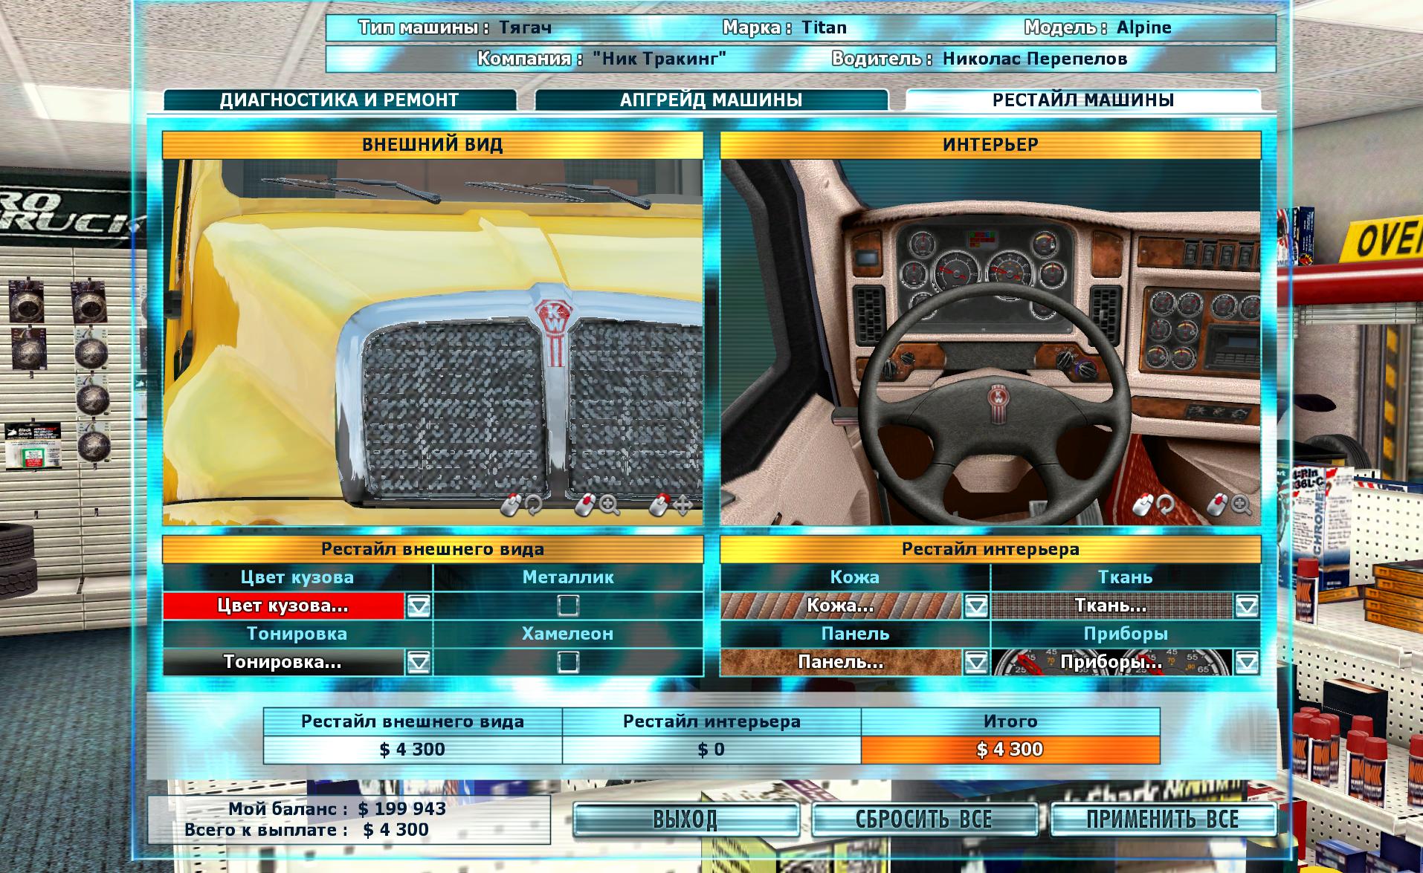
Task: Expand the Приборы dropdown arrow
Action: click(1247, 663)
